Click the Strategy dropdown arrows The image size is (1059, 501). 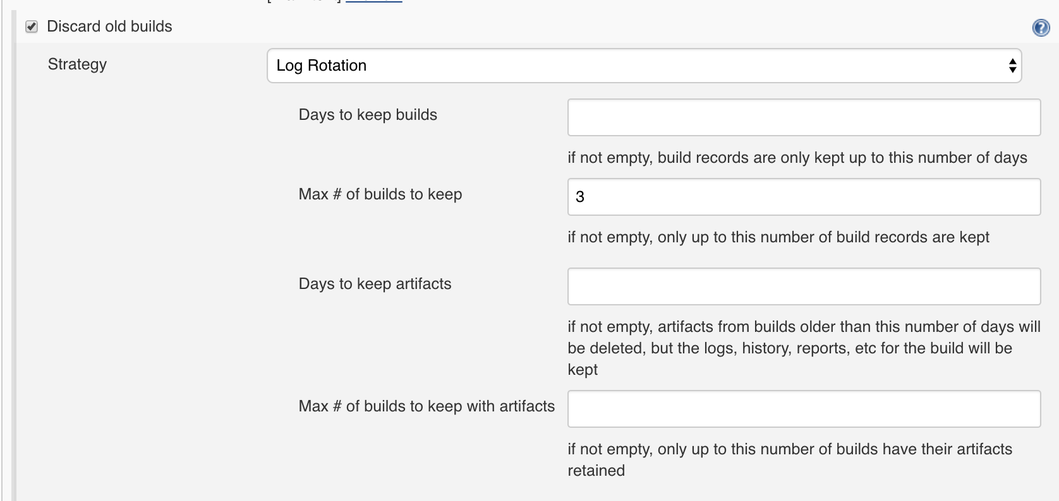(x=1012, y=66)
